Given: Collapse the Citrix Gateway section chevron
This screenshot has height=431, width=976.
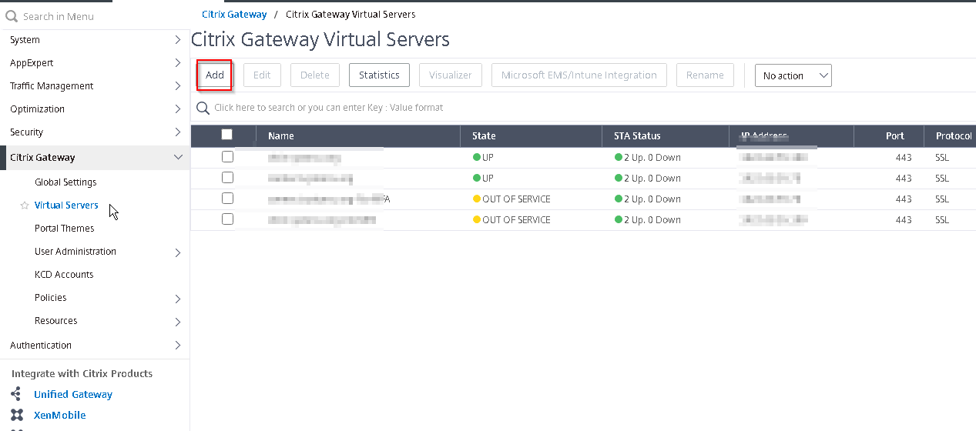Looking at the screenshot, I should [178, 157].
